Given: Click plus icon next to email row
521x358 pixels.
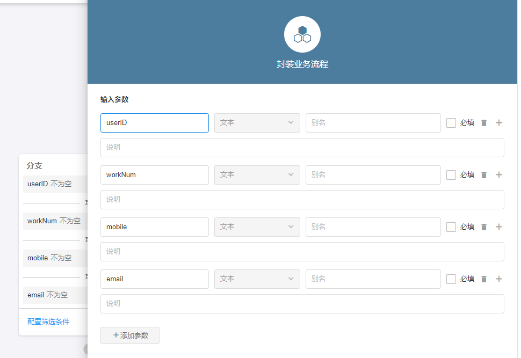Looking at the screenshot, I should [499, 279].
